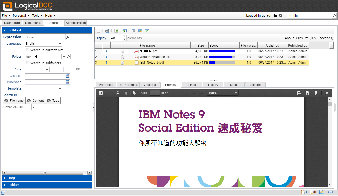Click the Display count up stepper arrow
Screen dimensions: 338x196
pyautogui.click(x=125, y=37)
